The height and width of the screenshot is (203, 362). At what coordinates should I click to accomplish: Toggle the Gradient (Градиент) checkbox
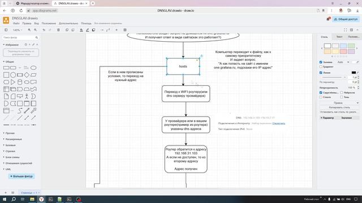321,67
